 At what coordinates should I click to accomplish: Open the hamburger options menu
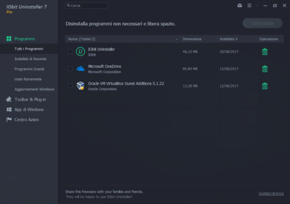pyautogui.click(x=249, y=5)
